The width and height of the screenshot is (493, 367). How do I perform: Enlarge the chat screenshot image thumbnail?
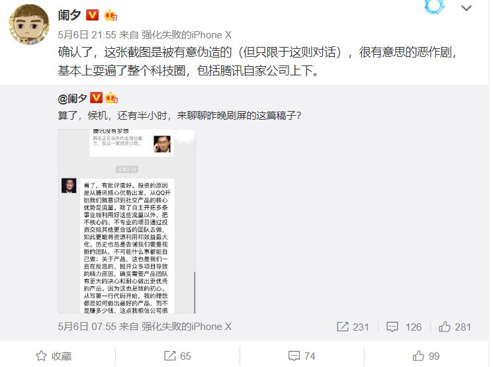(126, 222)
